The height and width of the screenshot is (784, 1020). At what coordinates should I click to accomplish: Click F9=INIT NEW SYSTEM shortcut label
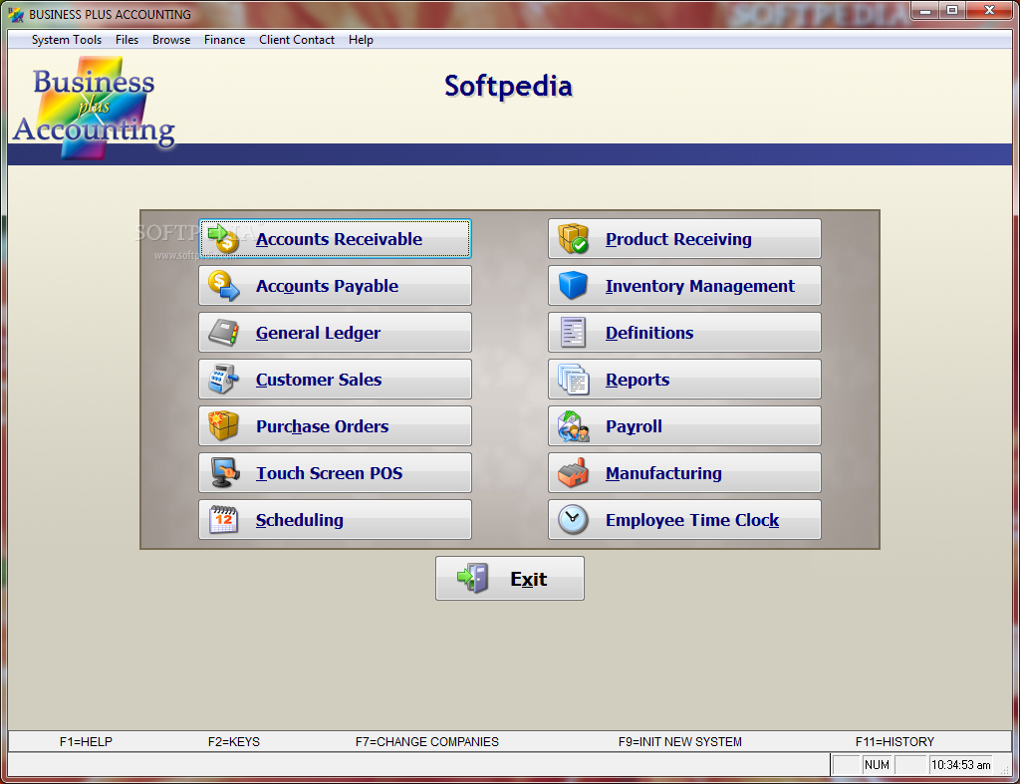679,742
